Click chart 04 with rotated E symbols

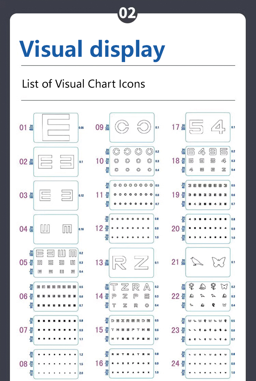pos(56,229)
